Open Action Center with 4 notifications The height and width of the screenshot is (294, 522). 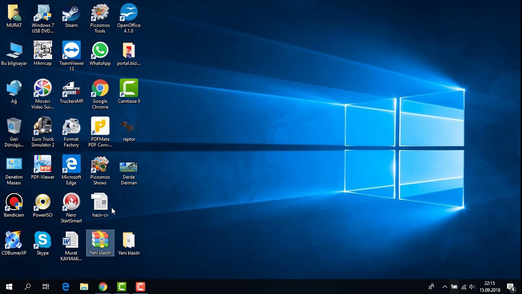[511, 287]
